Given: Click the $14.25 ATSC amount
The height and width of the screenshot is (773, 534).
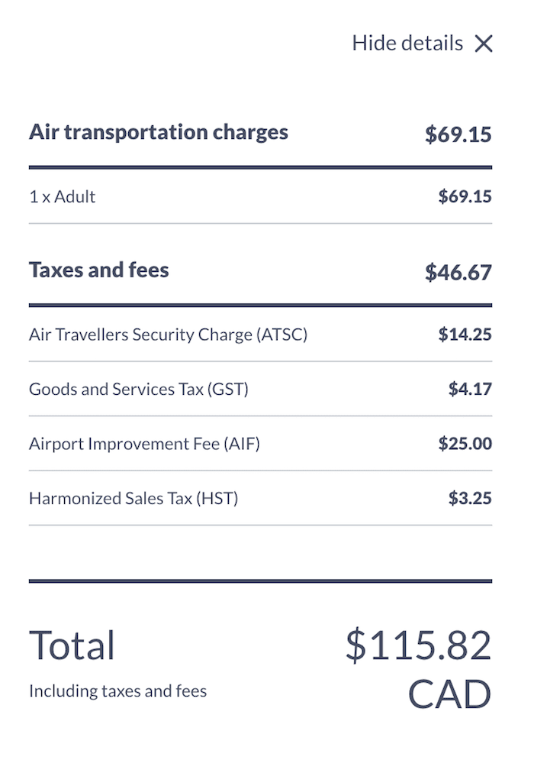Looking at the screenshot, I should pos(465,335).
